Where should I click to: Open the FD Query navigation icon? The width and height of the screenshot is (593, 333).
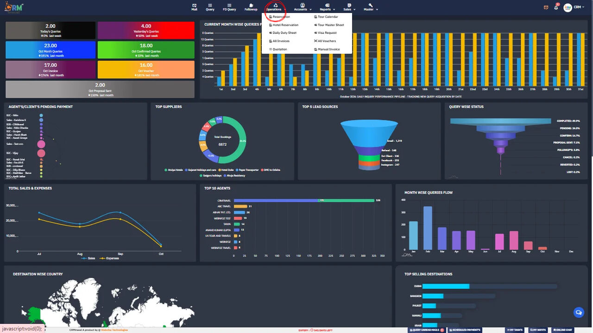(229, 7)
